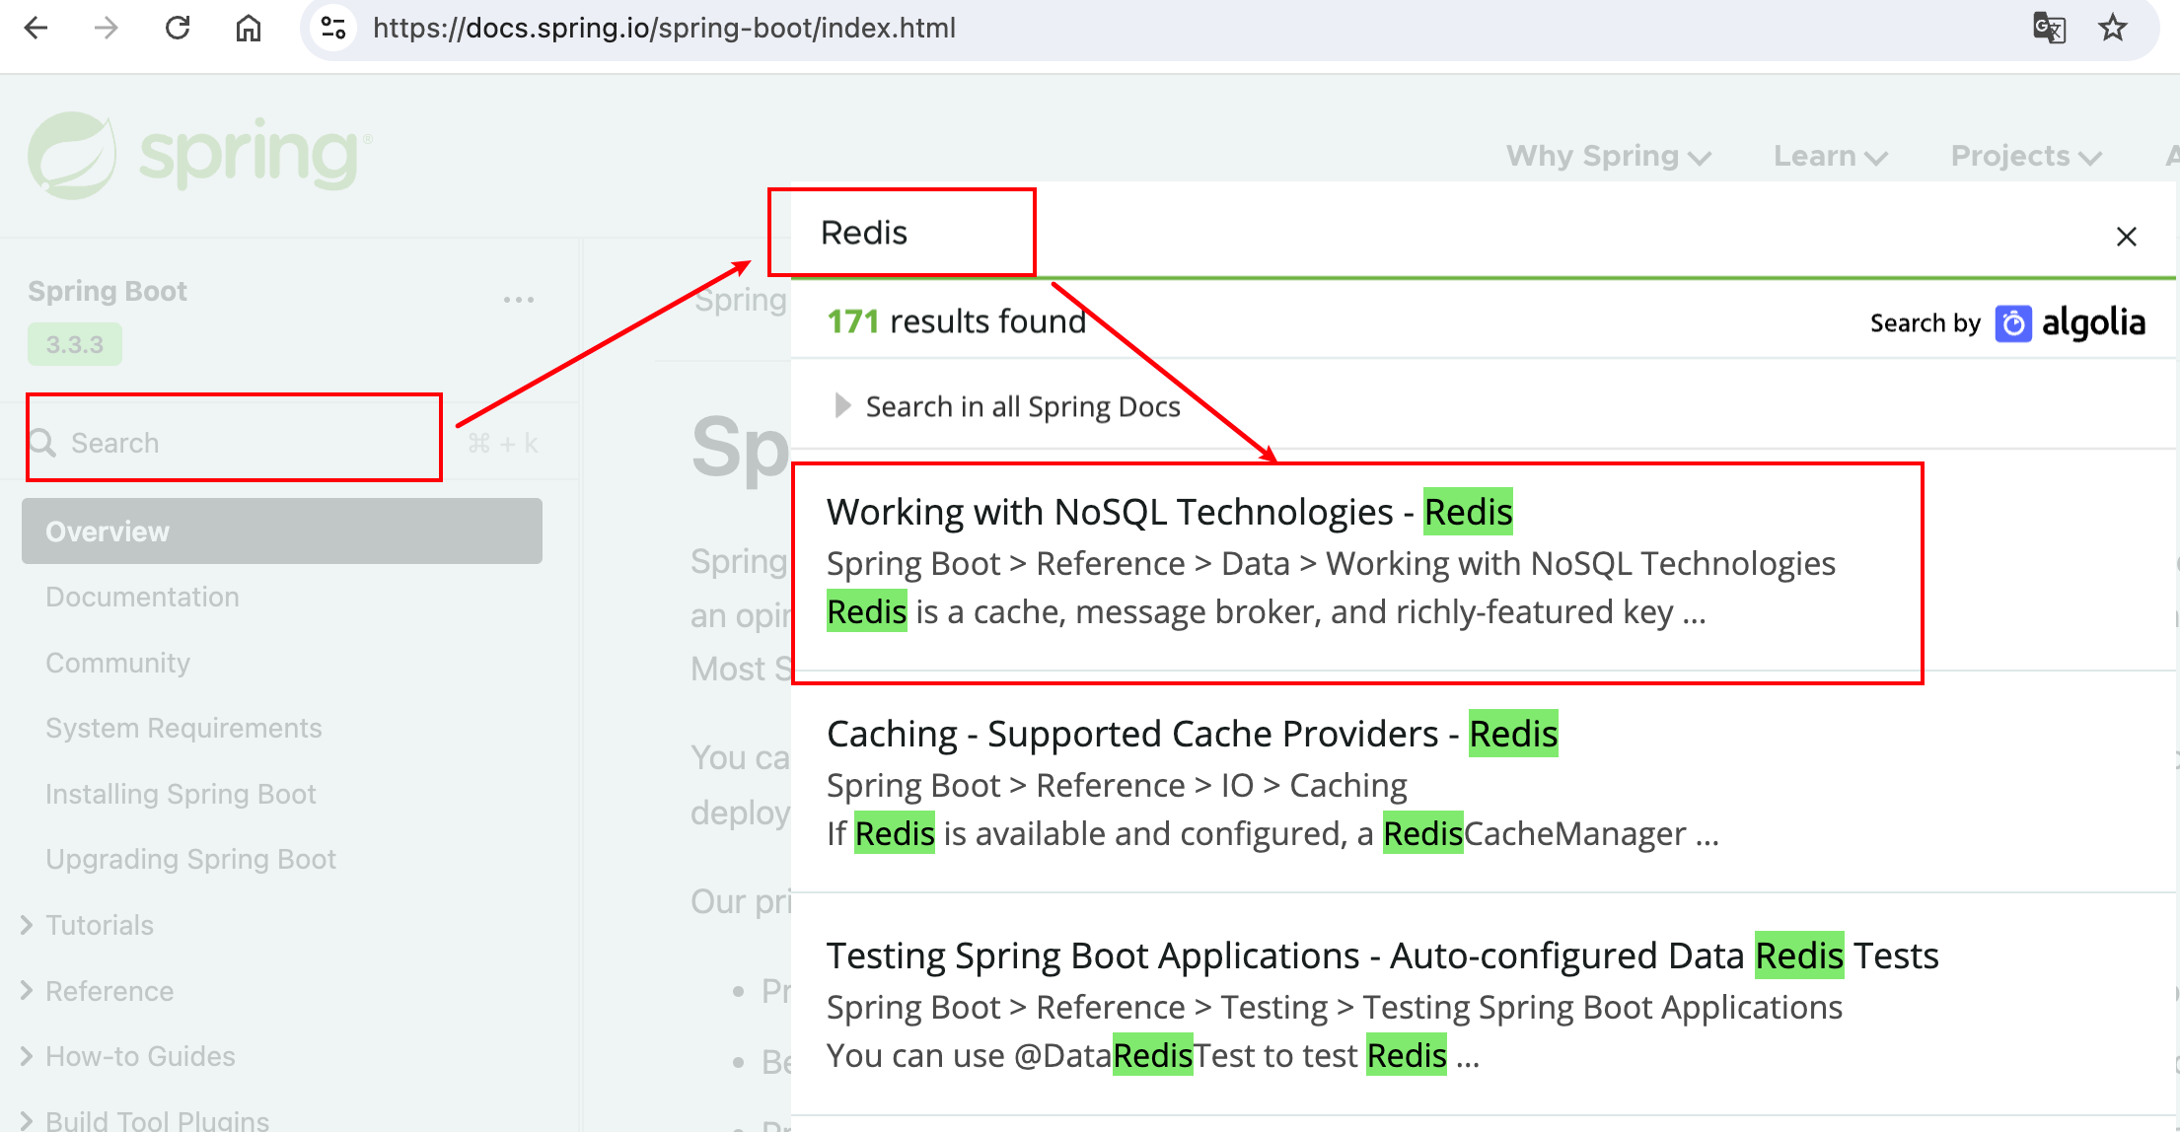Viewport: 2180px width, 1132px height.
Task: Click snippet 'You can use @DataRedisTest'
Action: click(1153, 1055)
